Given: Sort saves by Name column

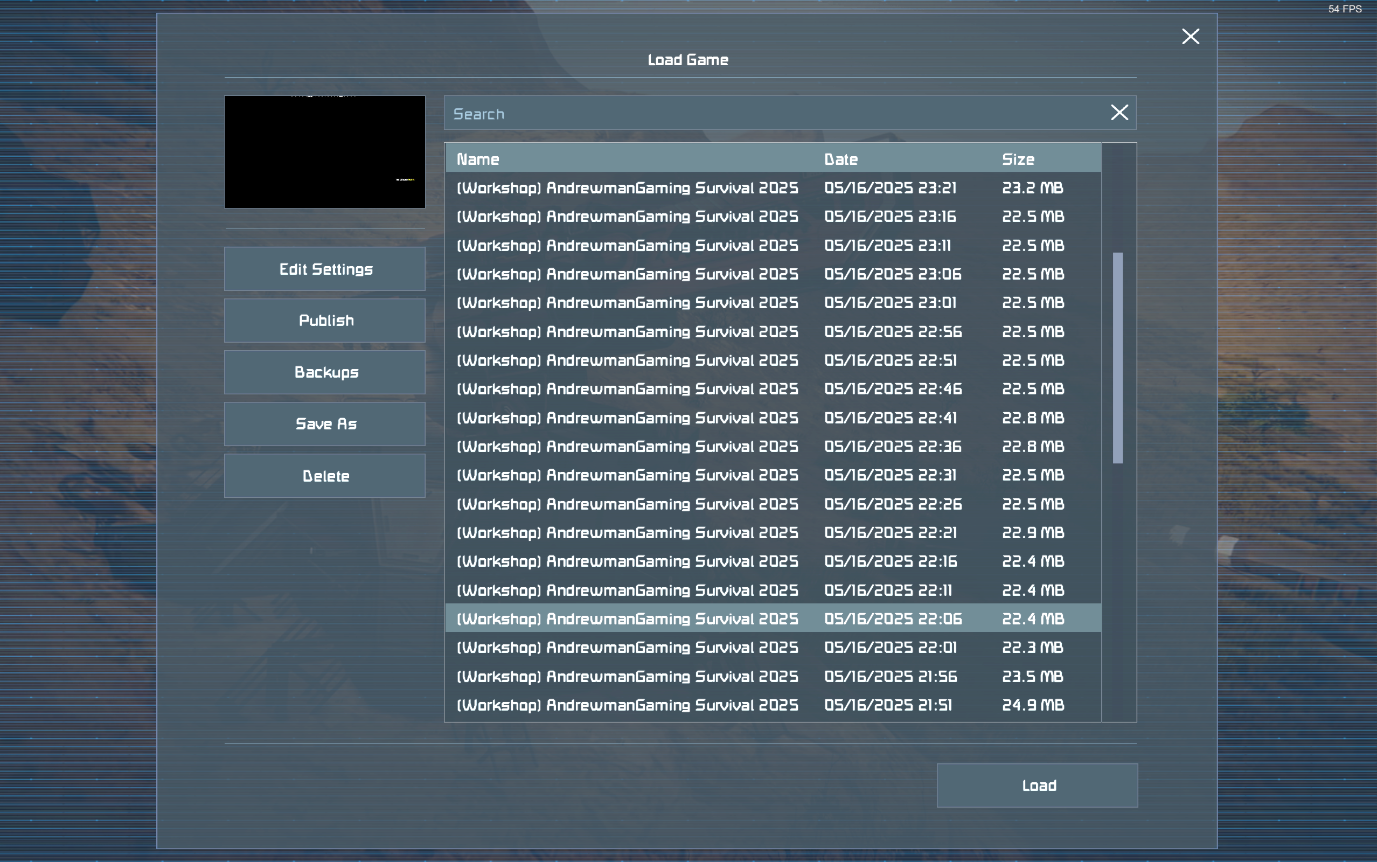Looking at the screenshot, I should click(x=478, y=159).
